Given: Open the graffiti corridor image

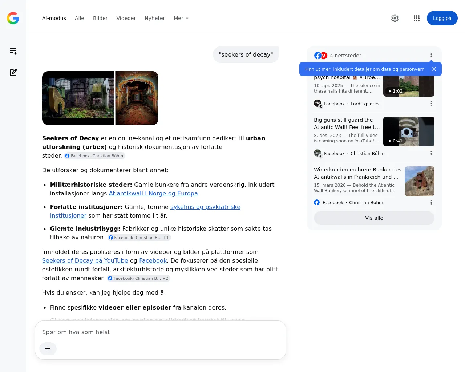Looking at the screenshot, I should [x=137, y=98].
